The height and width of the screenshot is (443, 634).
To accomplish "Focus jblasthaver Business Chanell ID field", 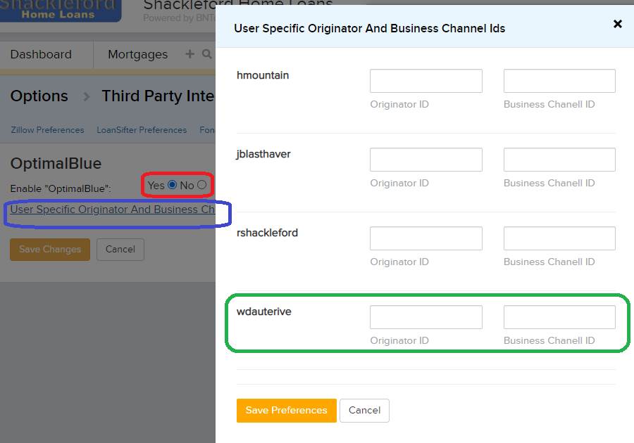I will point(559,160).
